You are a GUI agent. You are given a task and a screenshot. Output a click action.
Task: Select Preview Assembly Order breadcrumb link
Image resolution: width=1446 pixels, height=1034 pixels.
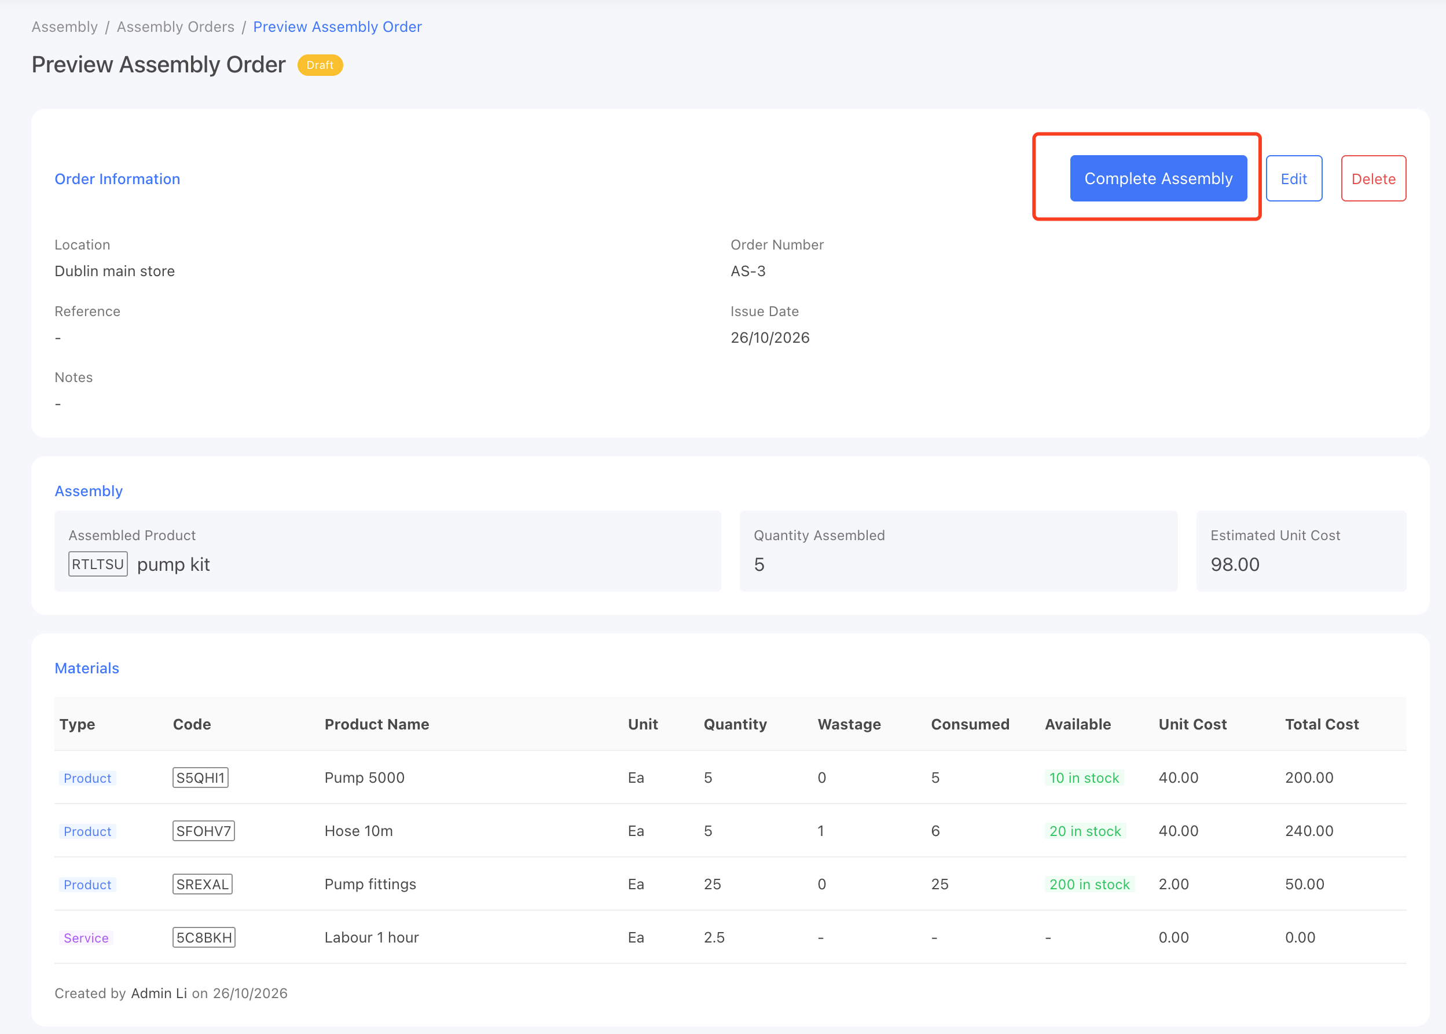pos(337,27)
